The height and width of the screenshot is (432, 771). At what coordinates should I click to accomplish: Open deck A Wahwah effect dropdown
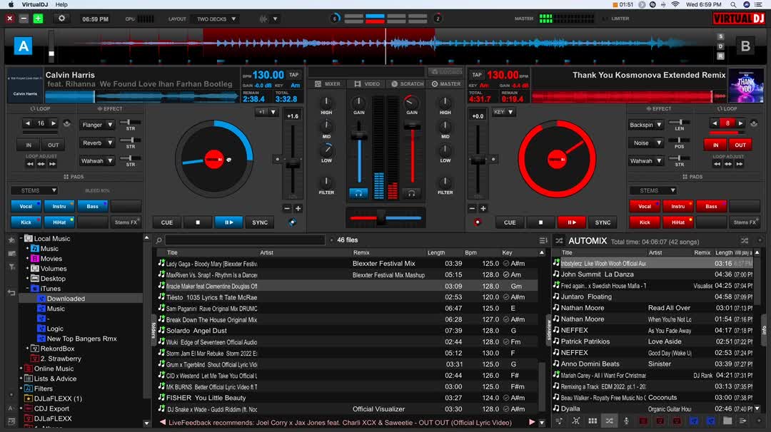click(x=97, y=160)
